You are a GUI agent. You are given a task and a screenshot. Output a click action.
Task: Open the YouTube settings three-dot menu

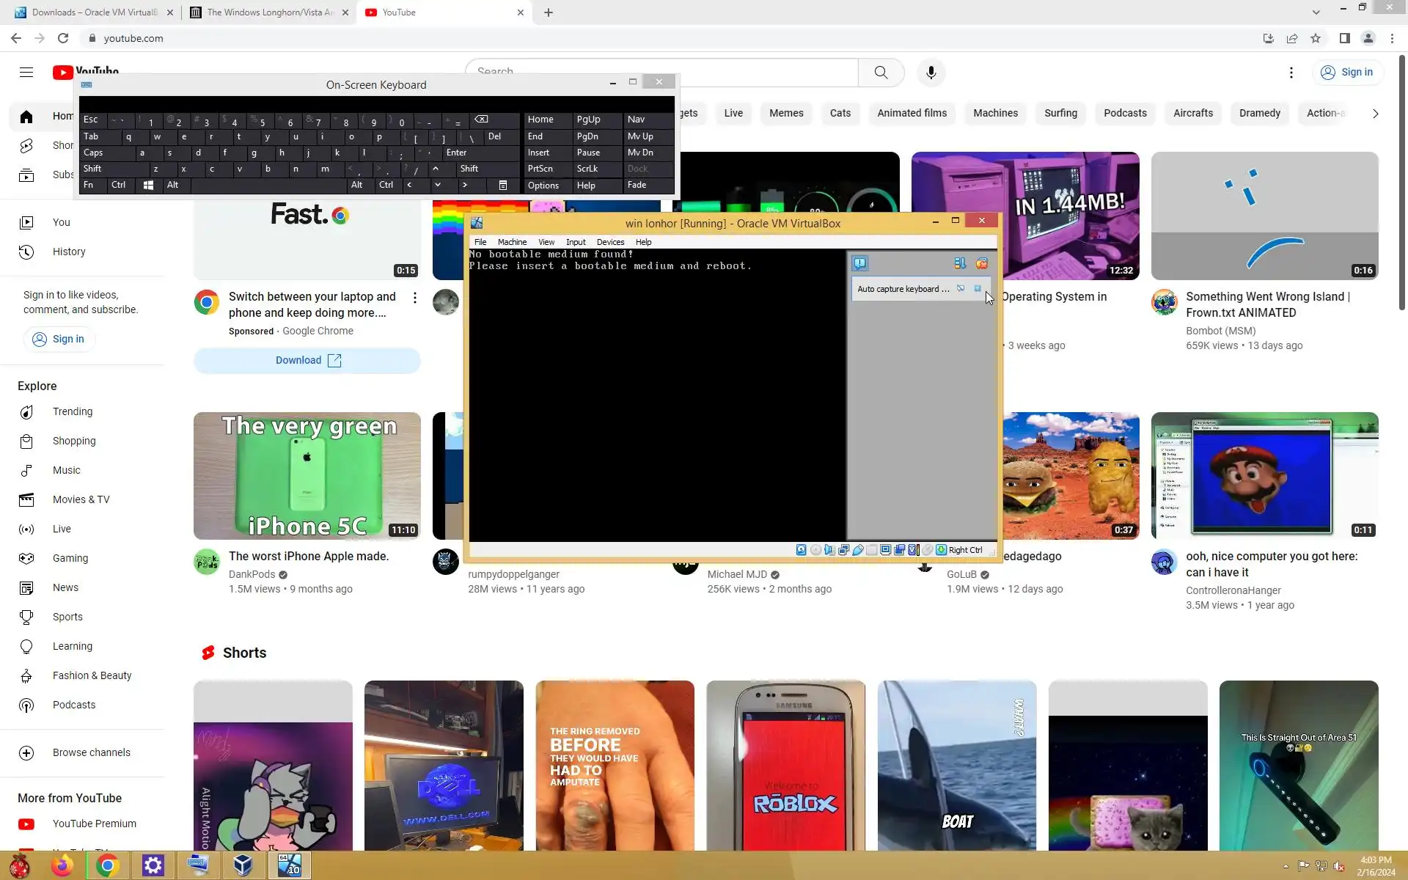point(1291,73)
